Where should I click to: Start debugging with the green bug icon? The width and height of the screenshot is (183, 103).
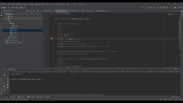coord(161,8)
